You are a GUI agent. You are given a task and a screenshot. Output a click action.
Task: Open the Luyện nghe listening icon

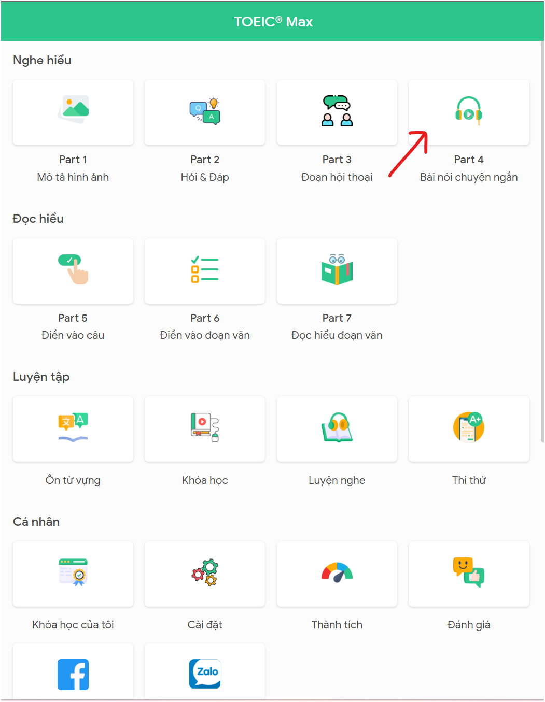click(337, 427)
